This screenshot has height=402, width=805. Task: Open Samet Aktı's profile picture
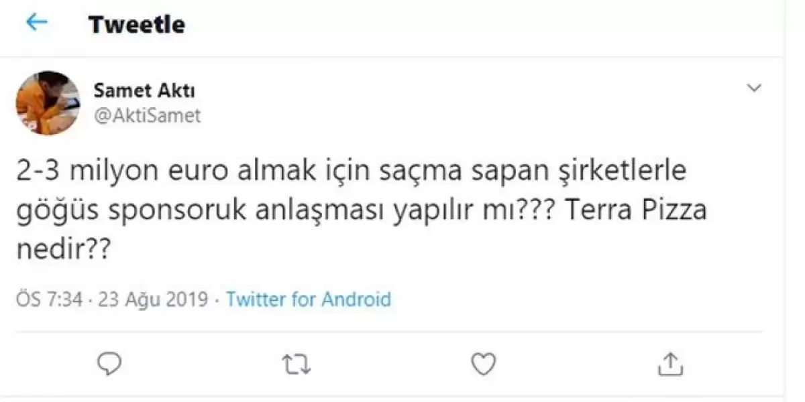pos(48,103)
